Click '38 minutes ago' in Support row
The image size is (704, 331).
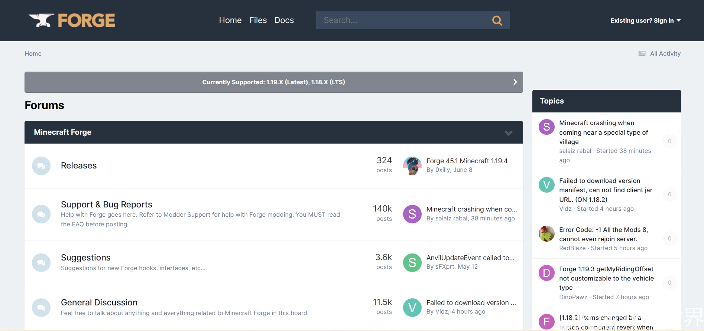(x=493, y=219)
